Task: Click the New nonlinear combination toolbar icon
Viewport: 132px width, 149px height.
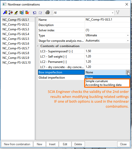Action: point(5,13)
